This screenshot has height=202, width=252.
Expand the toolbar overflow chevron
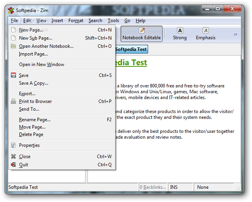tap(235, 34)
